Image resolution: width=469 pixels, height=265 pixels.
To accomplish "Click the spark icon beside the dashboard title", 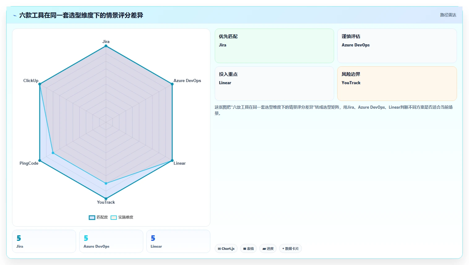I will [15, 15].
